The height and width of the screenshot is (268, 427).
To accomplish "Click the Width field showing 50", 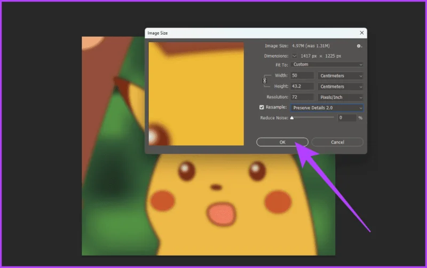I will tap(302, 75).
